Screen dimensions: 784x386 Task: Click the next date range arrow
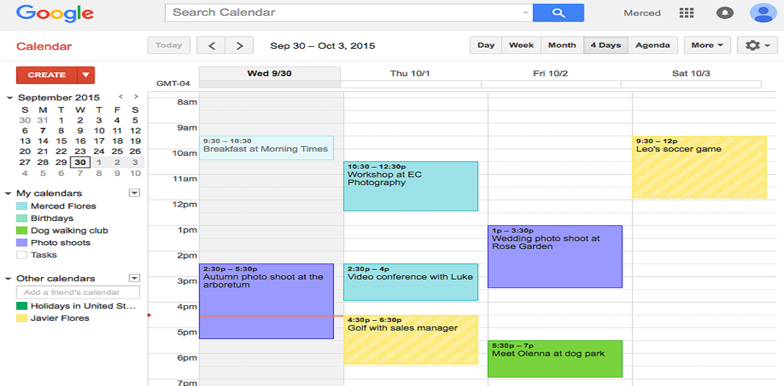239,45
